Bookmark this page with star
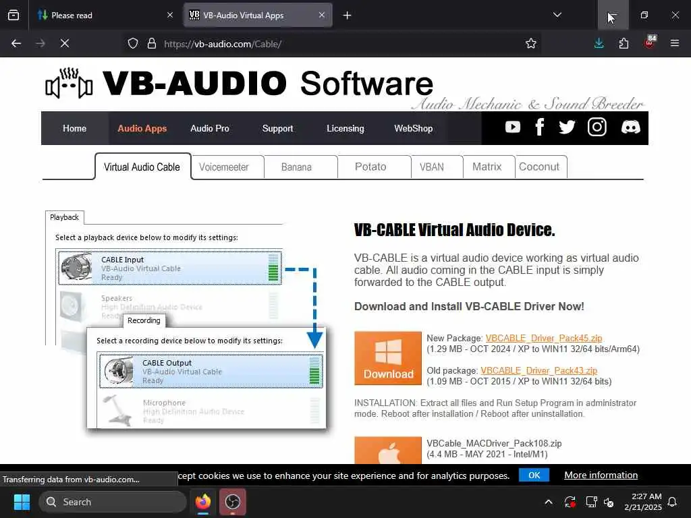The width and height of the screenshot is (691, 518). [x=531, y=44]
